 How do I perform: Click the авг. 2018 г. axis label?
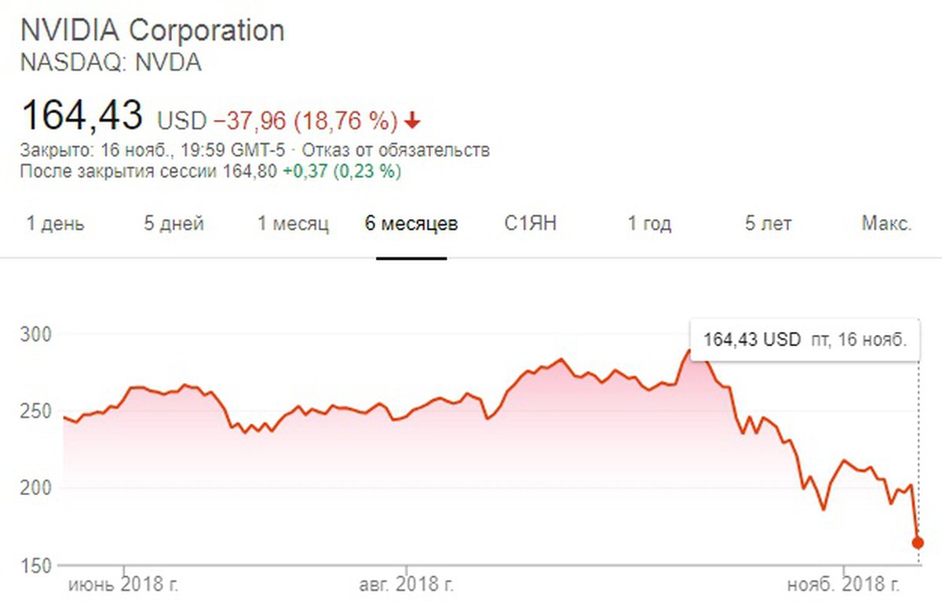click(407, 585)
